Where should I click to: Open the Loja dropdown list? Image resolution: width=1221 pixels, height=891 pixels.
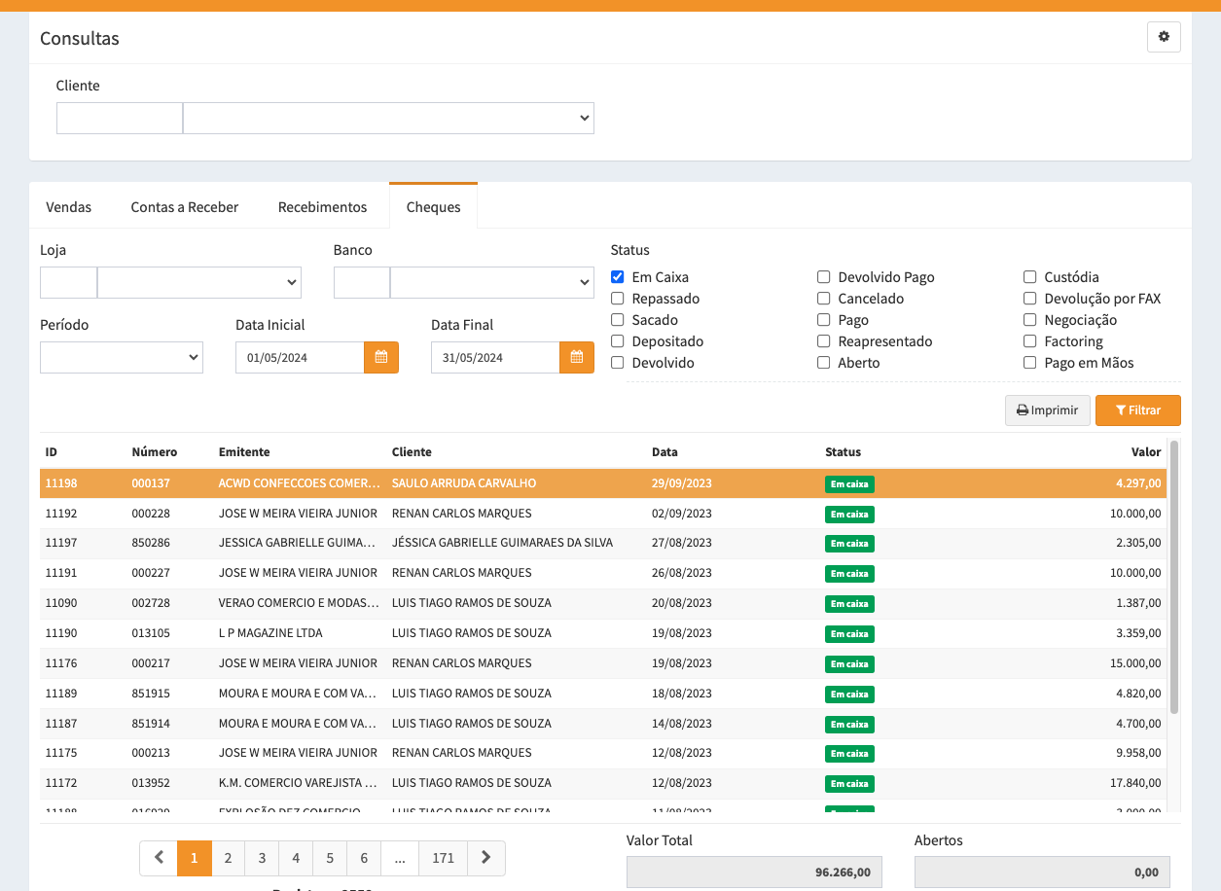[x=199, y=282]
